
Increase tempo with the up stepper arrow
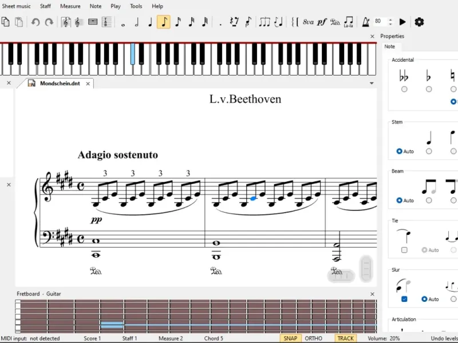click(390, 19)
